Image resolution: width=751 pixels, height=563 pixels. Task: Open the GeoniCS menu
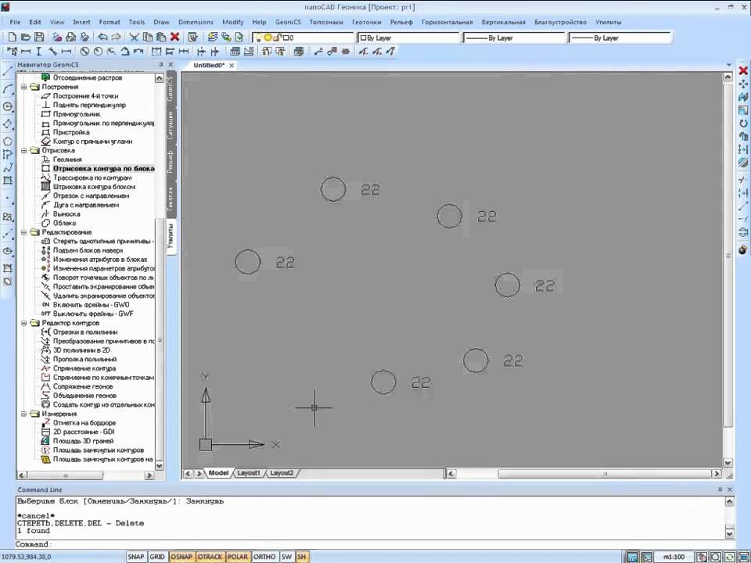[x=288, y=22]
